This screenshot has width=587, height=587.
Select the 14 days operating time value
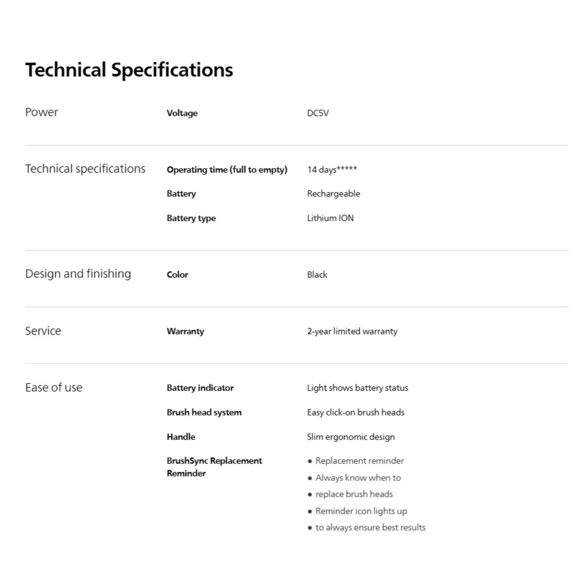[332, 170]
